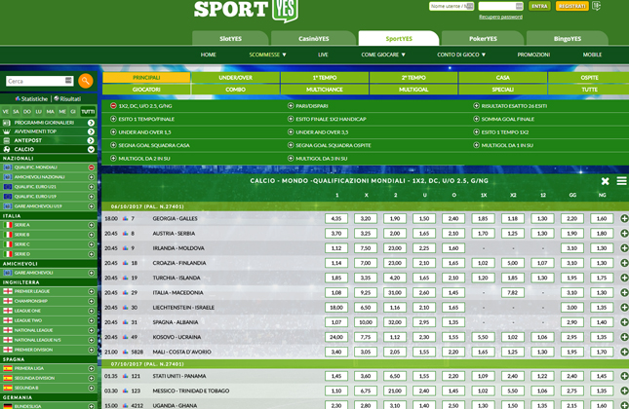Click the password input field

click(x=500, y=6)
